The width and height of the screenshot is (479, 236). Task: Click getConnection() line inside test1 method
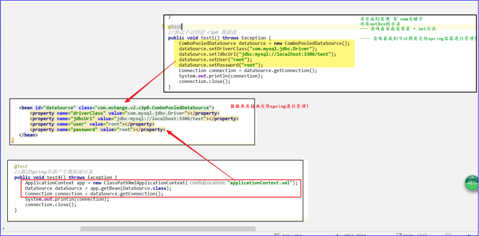[248, 70]
